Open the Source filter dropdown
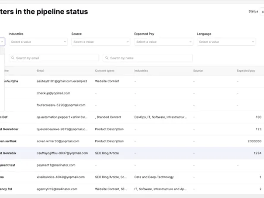Viewport: 264px width, 198px height. 101,42
